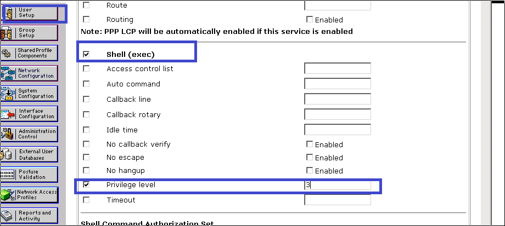This screenshot has height=226, width=505.
Task: Open Reports and Activity icon
Action: tap(29, 216)
